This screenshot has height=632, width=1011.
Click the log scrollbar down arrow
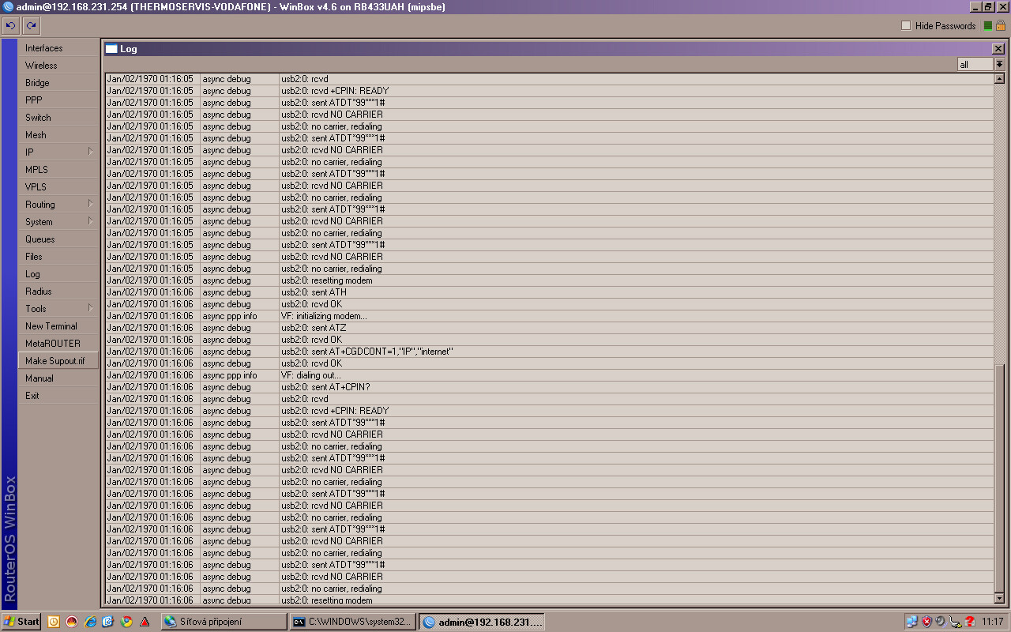[999, 599]
